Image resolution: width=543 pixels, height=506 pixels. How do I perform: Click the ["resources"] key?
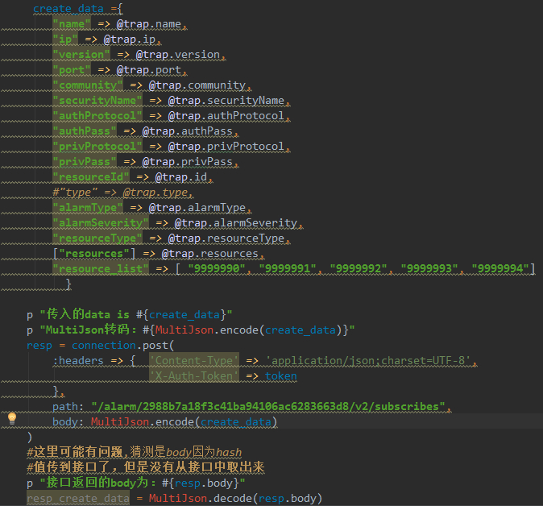click(94, 254)
